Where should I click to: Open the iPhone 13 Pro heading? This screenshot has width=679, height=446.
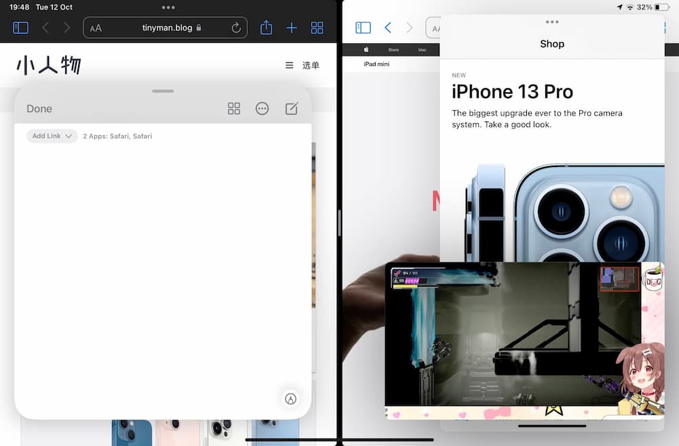tap(512, 92)
